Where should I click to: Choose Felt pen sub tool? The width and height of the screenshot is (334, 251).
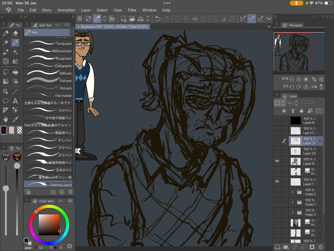click(48, 81)
